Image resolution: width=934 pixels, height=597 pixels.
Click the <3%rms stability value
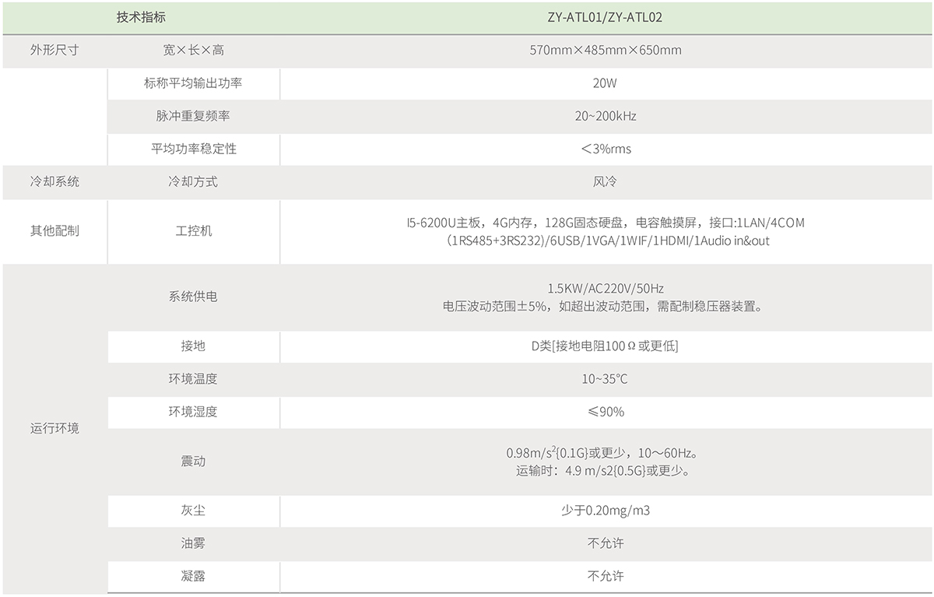point(606,149)
